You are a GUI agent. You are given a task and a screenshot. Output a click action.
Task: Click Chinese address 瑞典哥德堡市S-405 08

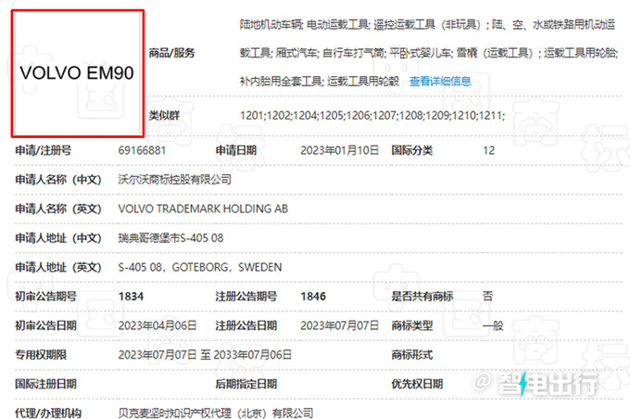(x=170, y=238)
